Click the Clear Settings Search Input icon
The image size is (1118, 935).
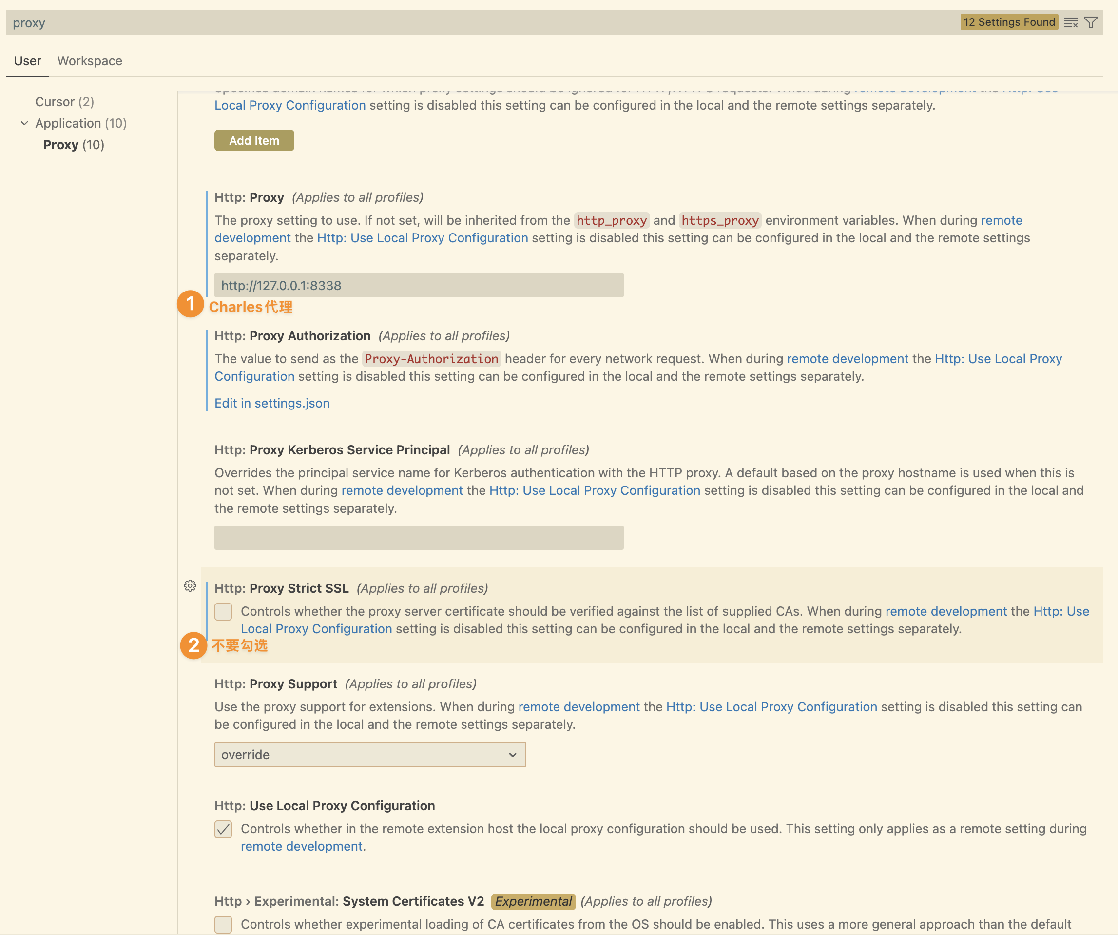pyautogui.click(x=1071, y=22)
